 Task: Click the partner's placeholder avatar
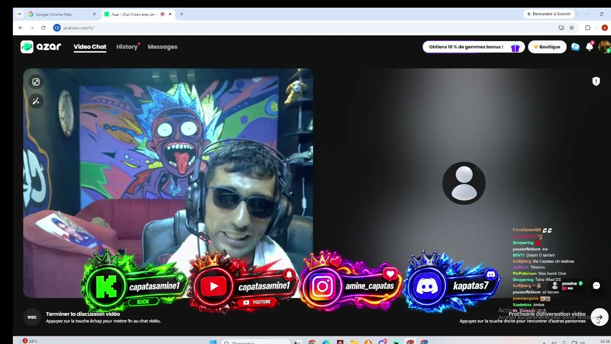point(464,183)
